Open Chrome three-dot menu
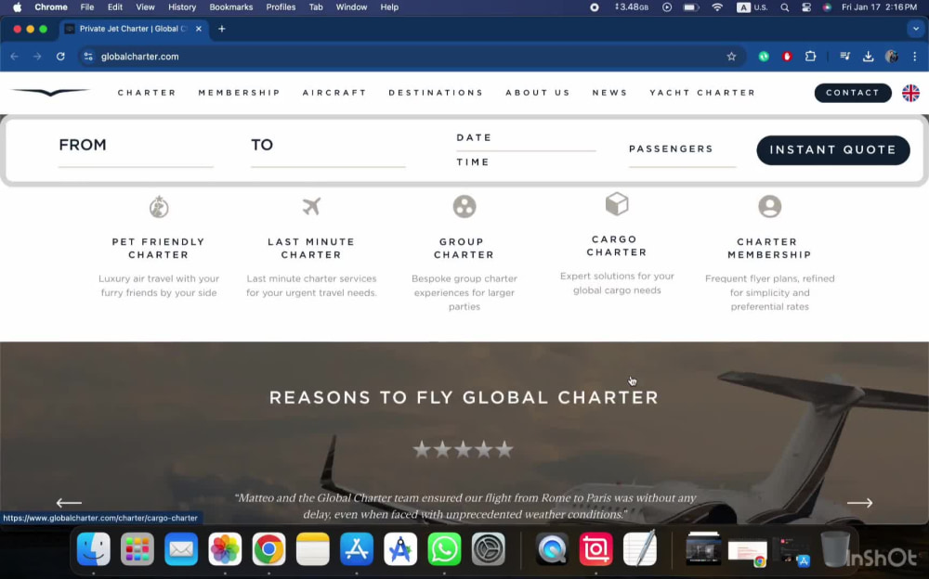This screenshot has height=579, width=929. (x=915, y=57)
